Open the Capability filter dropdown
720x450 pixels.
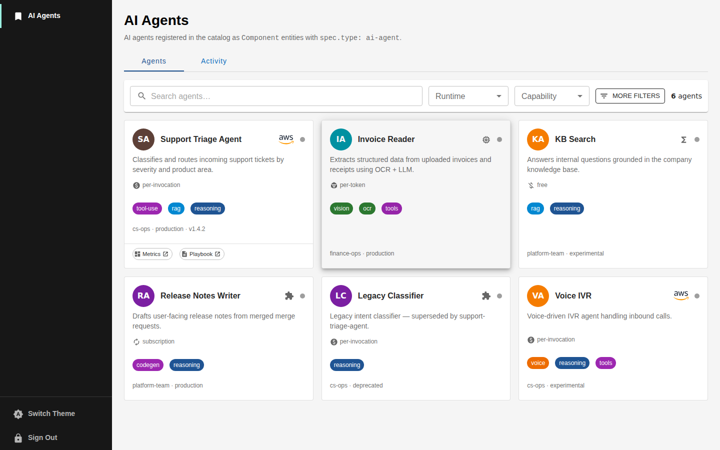[x=552, y=96]
